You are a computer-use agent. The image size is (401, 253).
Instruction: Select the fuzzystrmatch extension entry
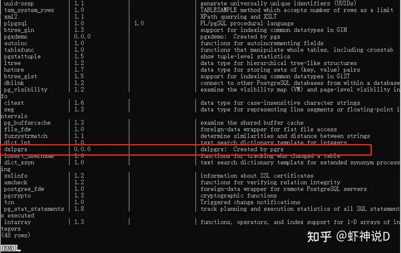[26, 136]
